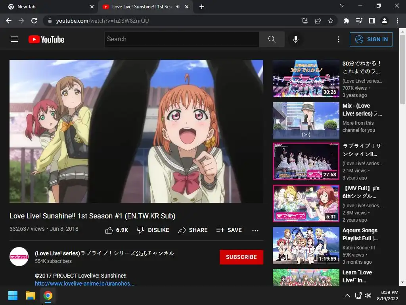Viewport: 406px width, 305px height.
Task: Open Aqours Songs Playlist 1:19:59 thumbnail
Action: pyautogui.click(x=306, y=245)
